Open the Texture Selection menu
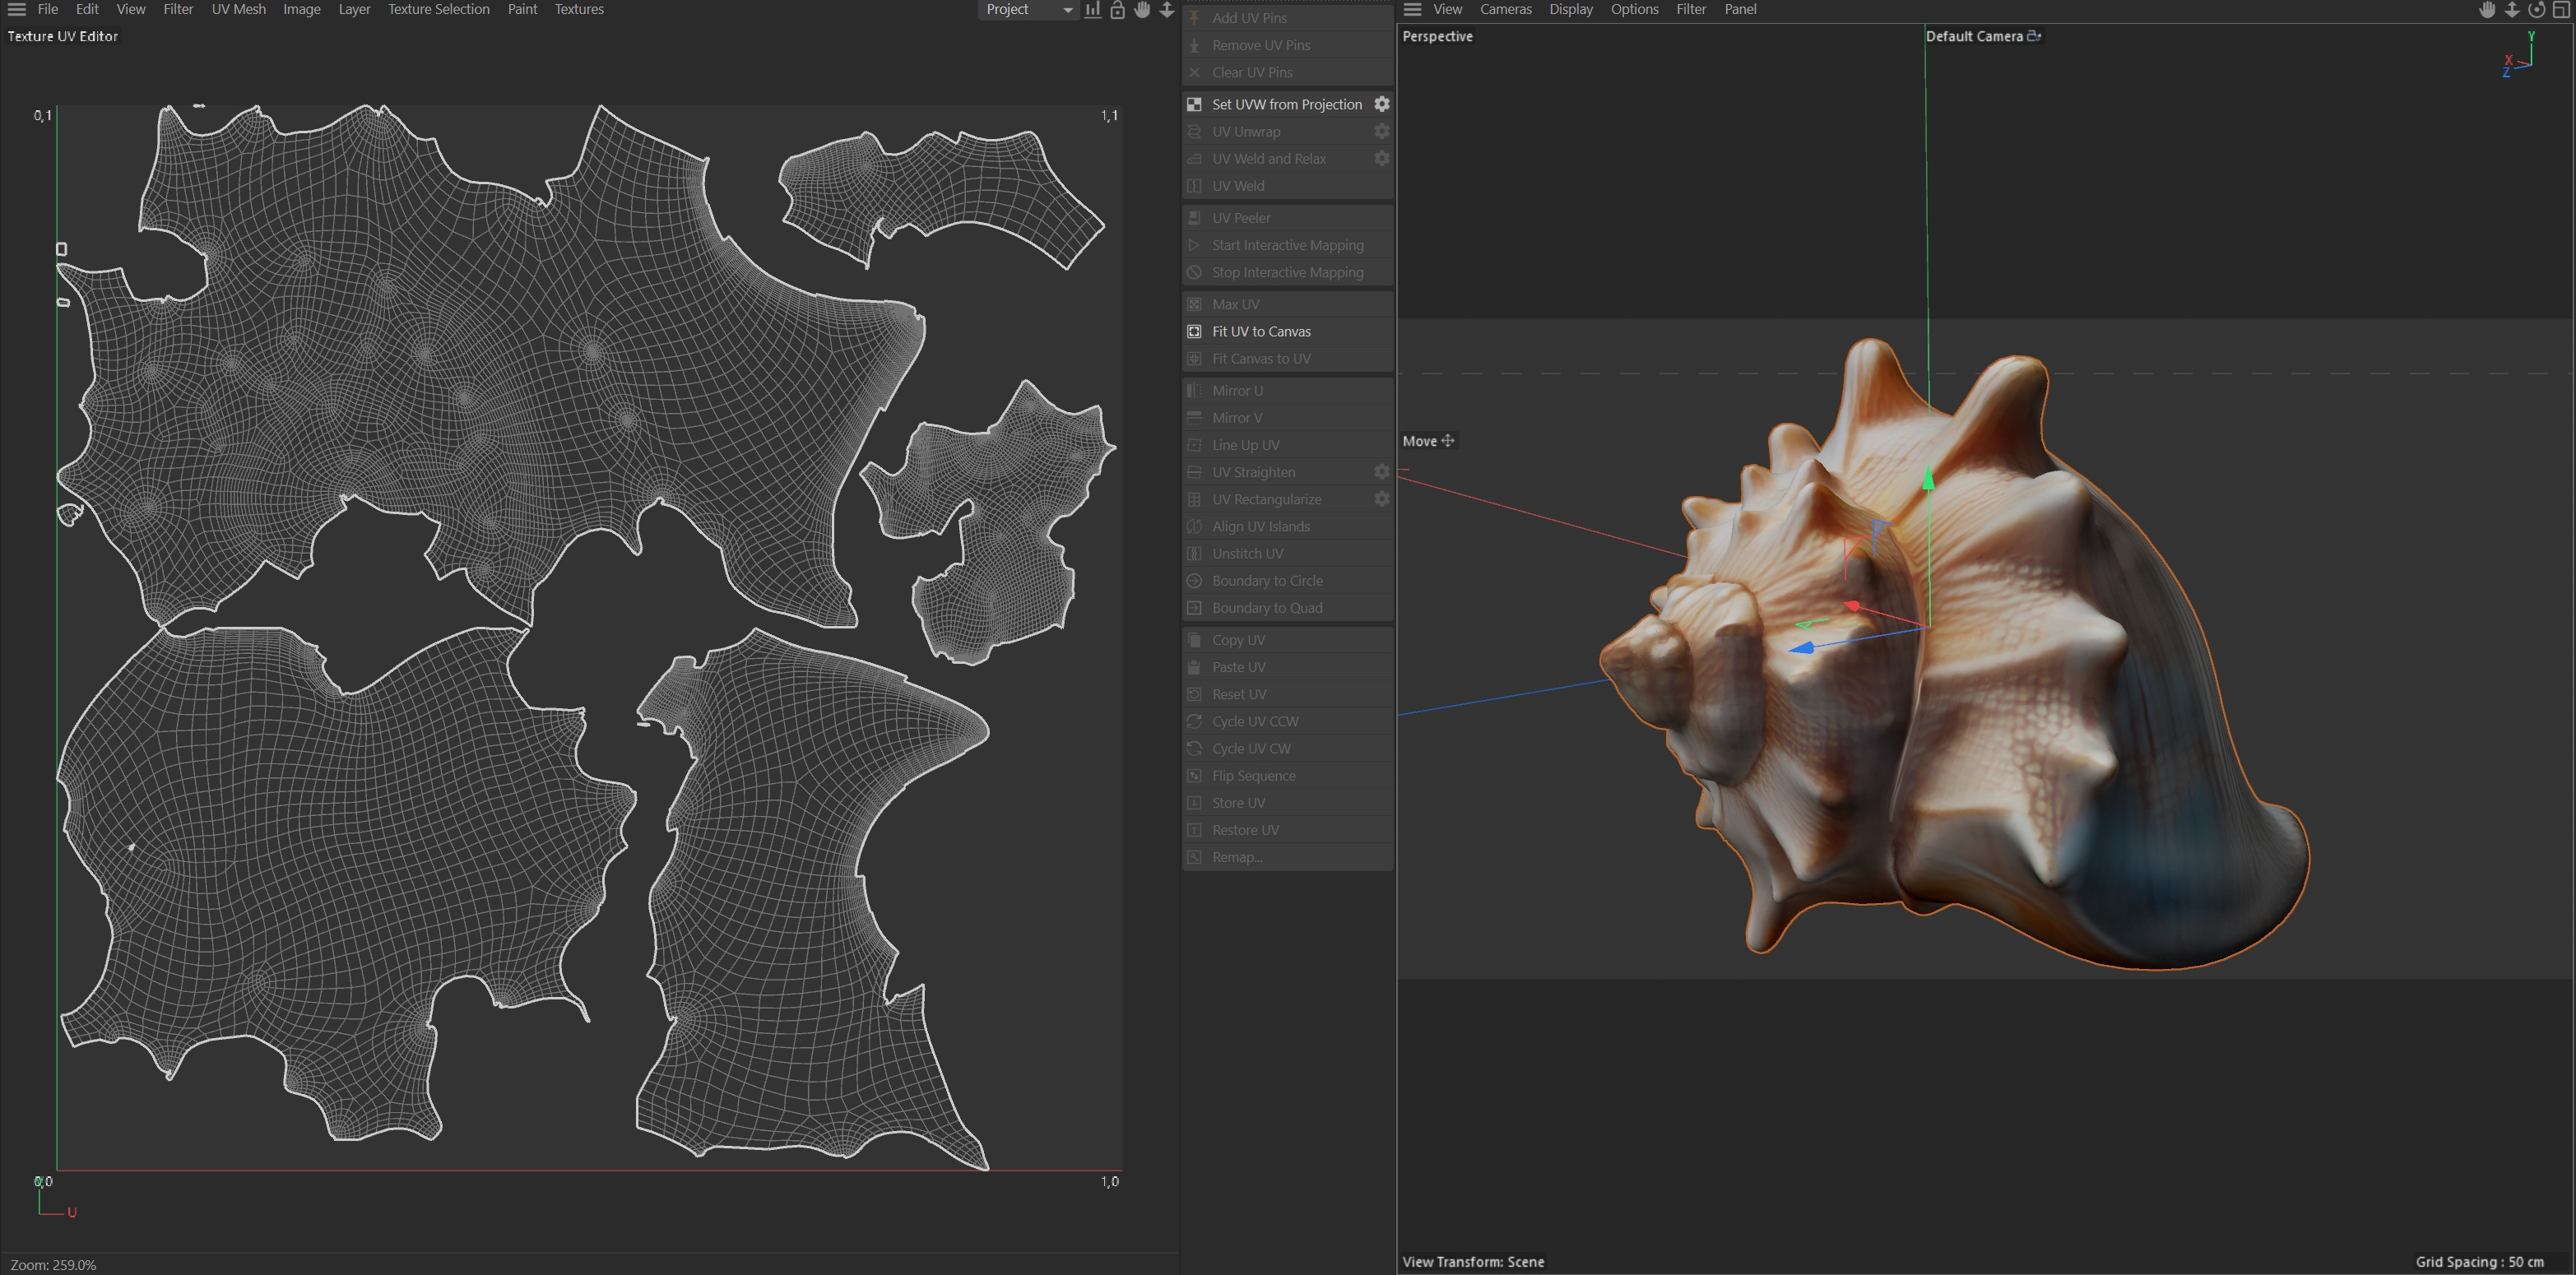 pyautogui.click(x=438, y=10)
